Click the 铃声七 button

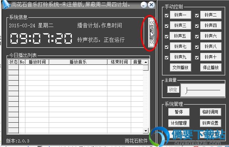point(180,46)
